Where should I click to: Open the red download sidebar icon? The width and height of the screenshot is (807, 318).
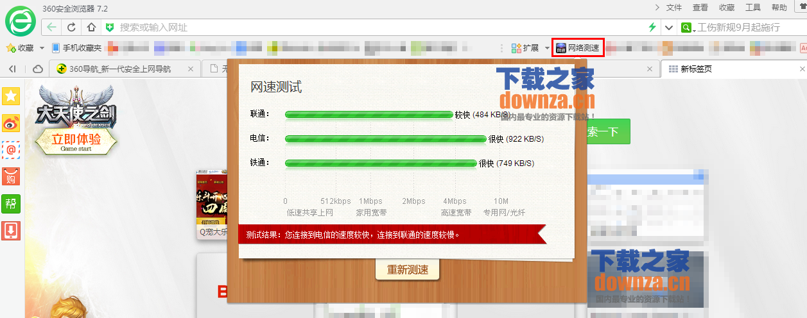[x=11, y=230]
